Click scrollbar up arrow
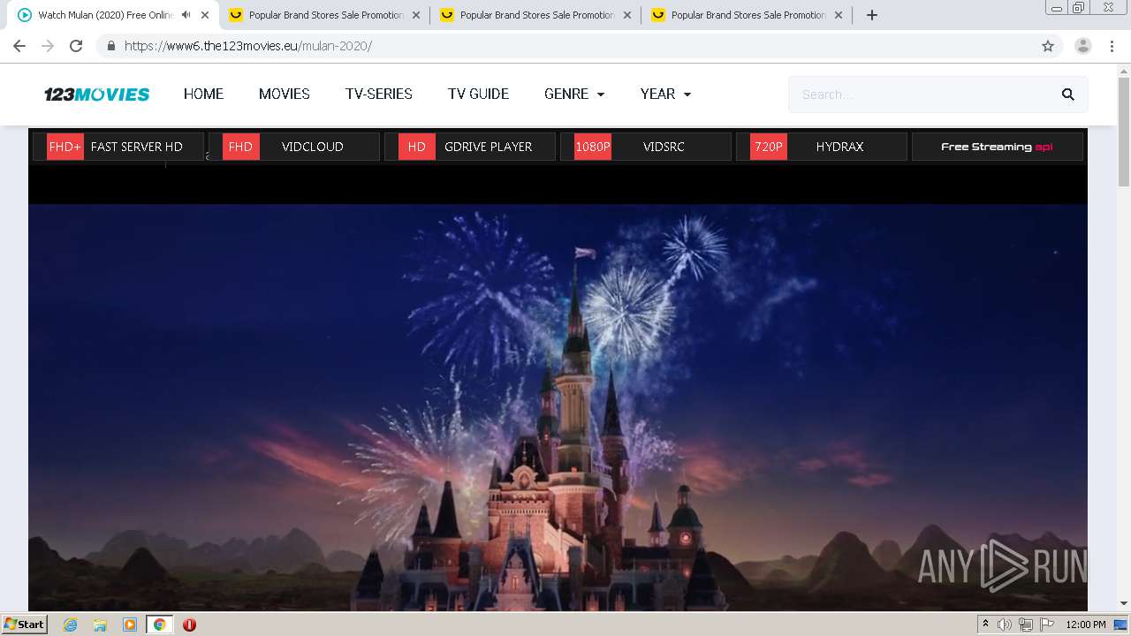Screen dimensions: 1131x636 tap(1124, 70)
